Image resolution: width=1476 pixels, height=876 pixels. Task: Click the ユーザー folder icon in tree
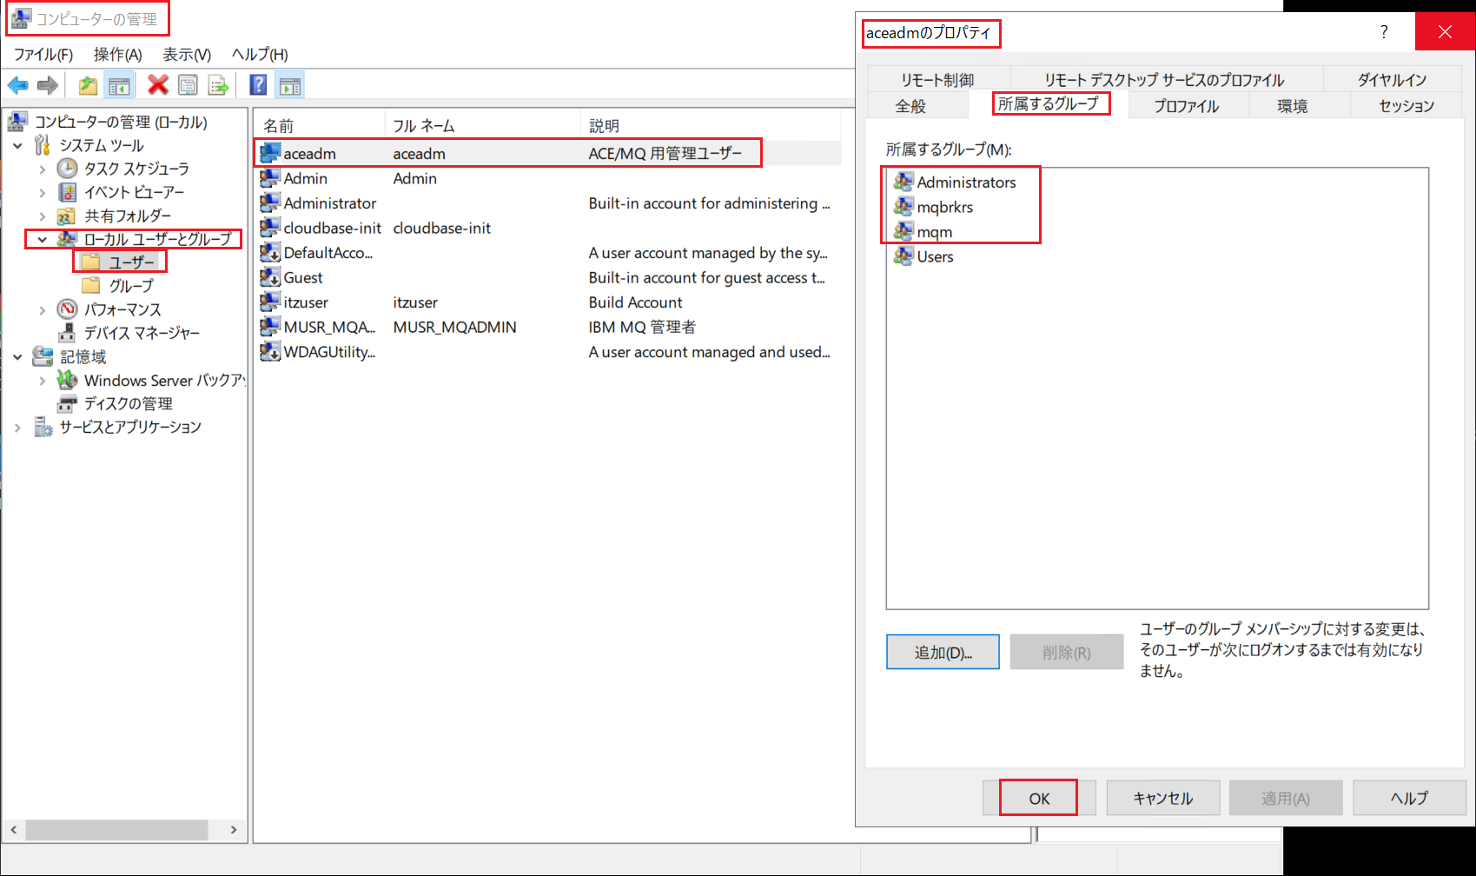tap(90, 262)
